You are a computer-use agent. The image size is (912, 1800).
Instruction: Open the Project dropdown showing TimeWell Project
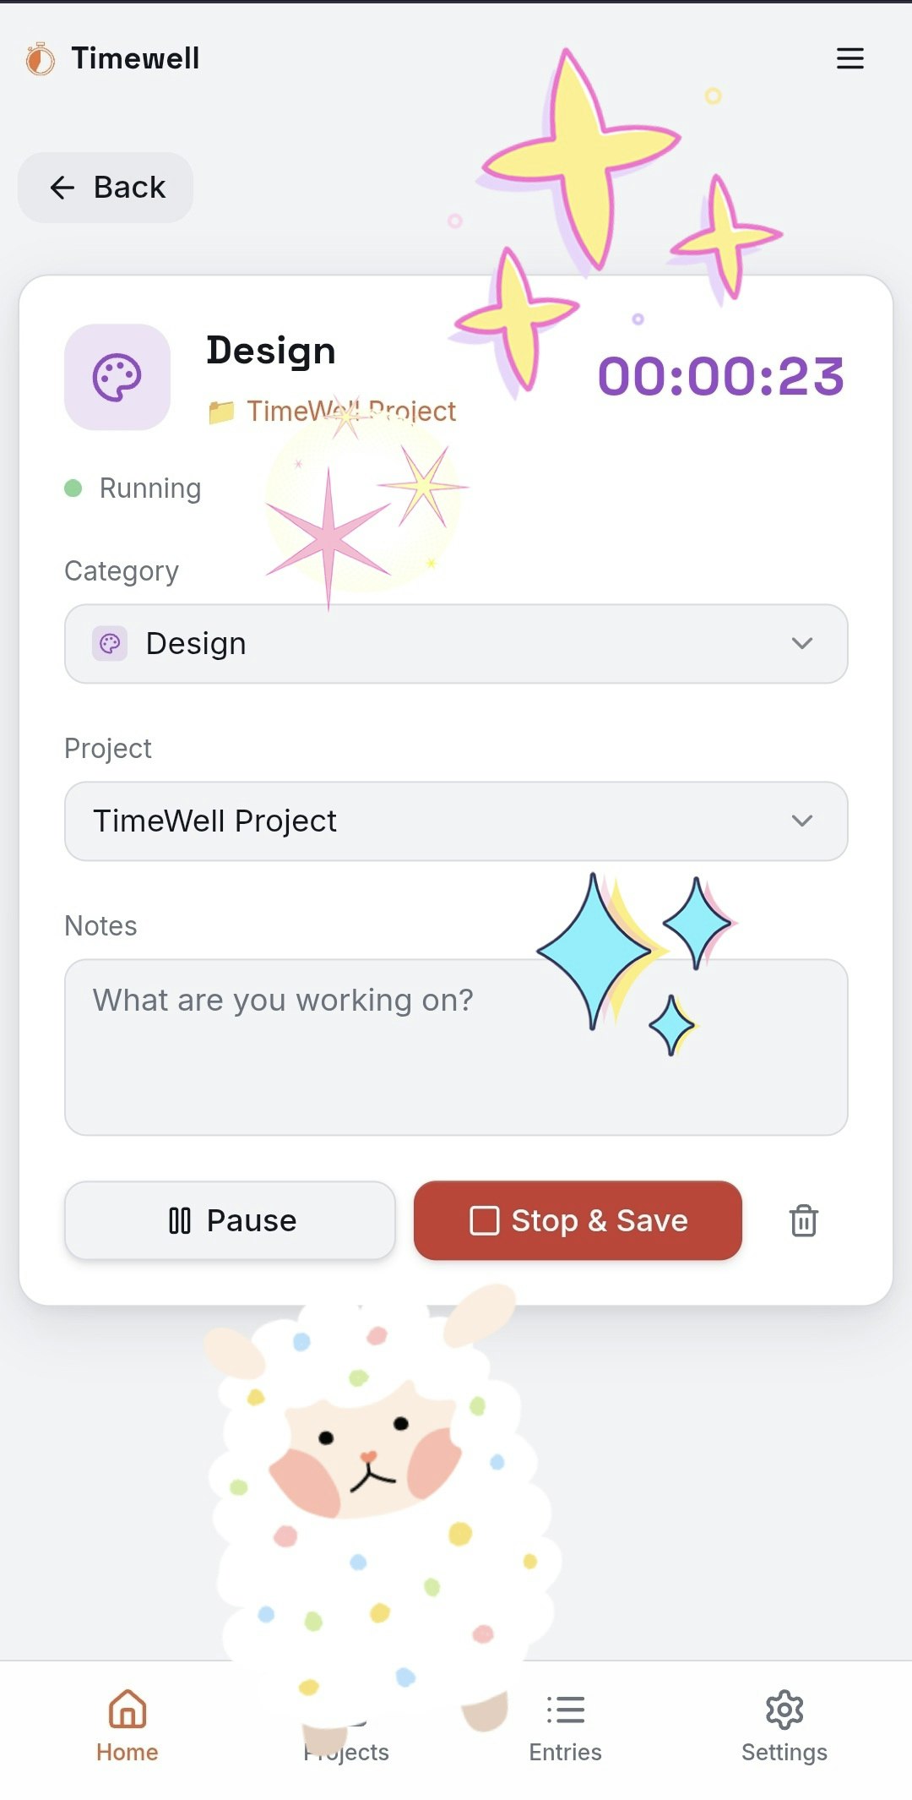[x=455, y=821]
